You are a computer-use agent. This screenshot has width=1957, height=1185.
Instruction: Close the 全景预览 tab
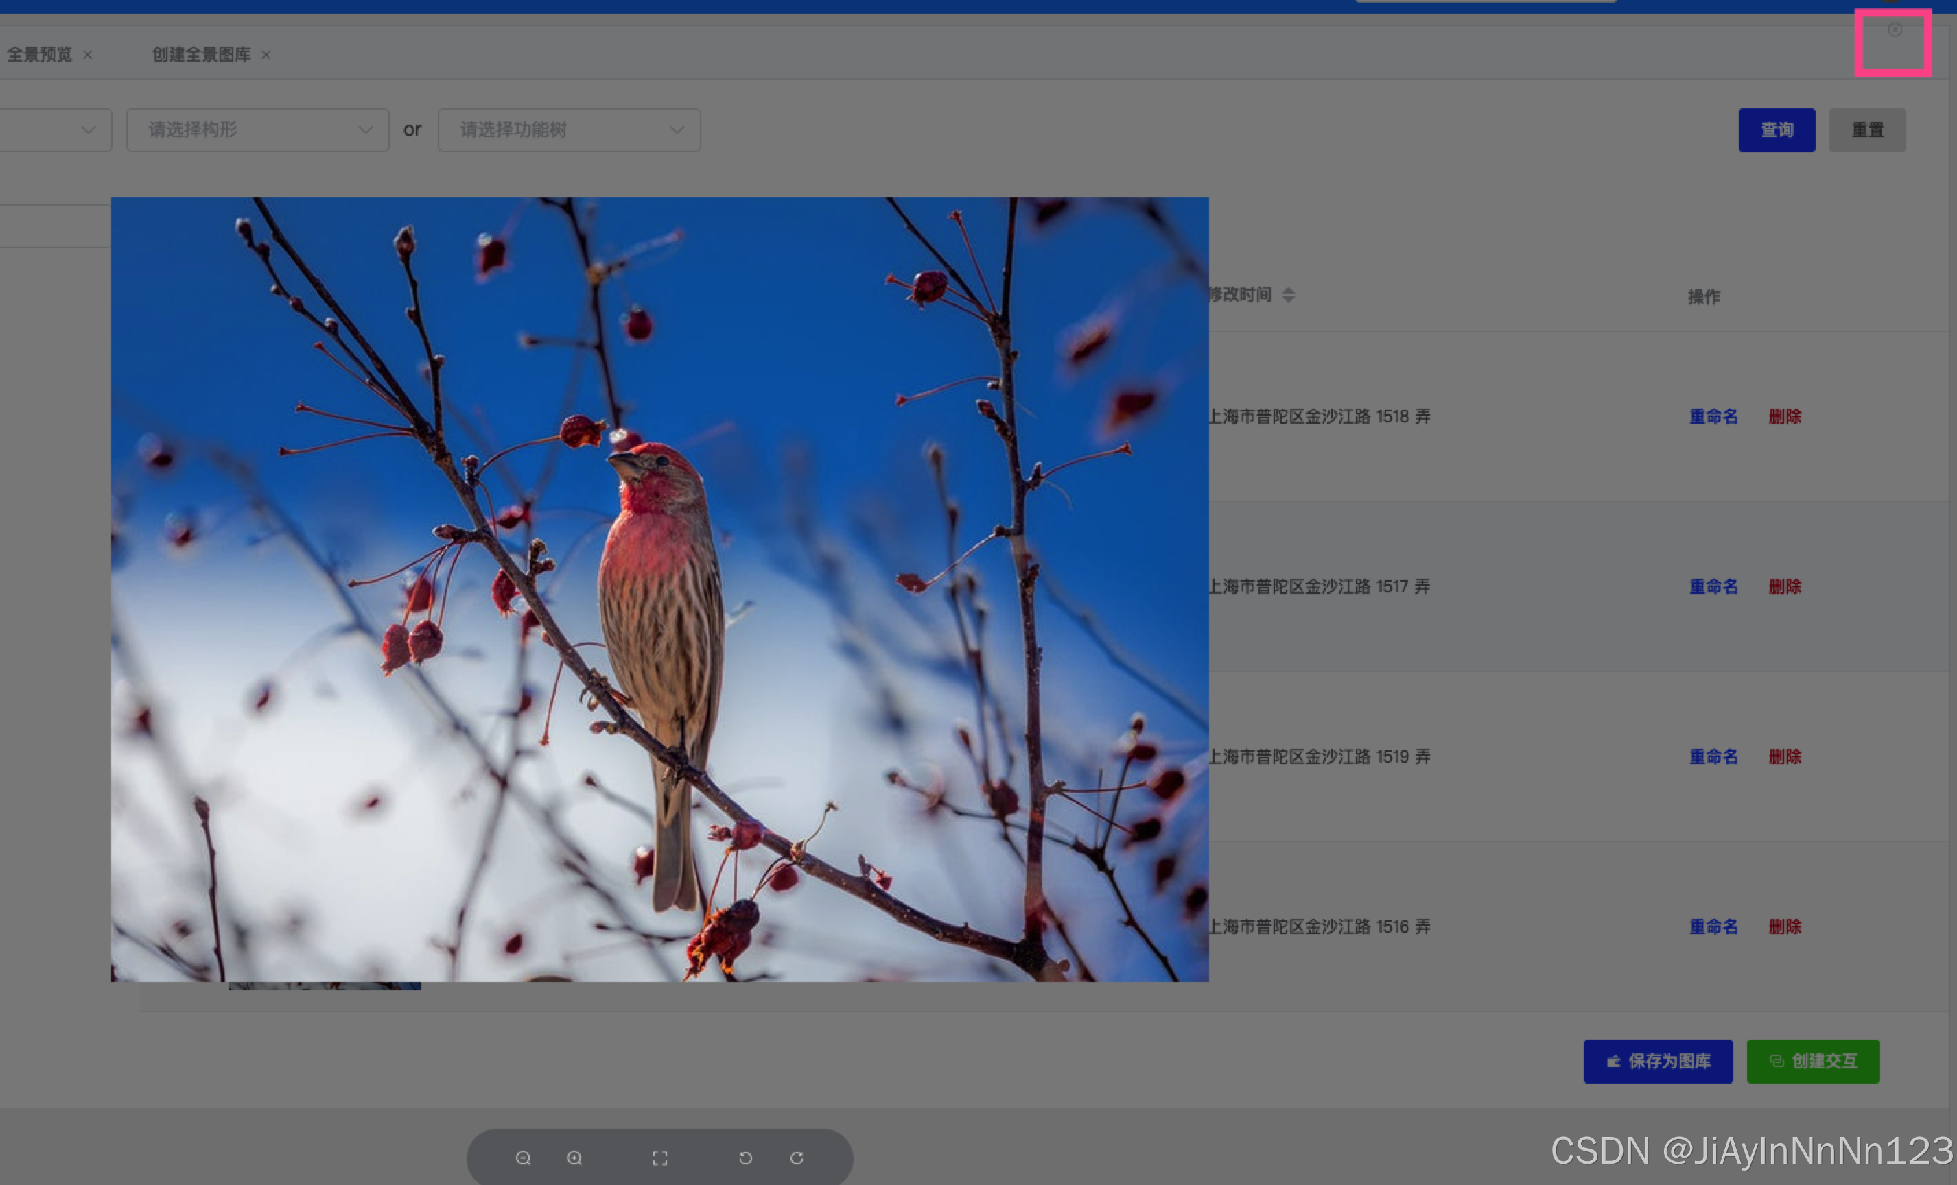[x=88, y=55]
